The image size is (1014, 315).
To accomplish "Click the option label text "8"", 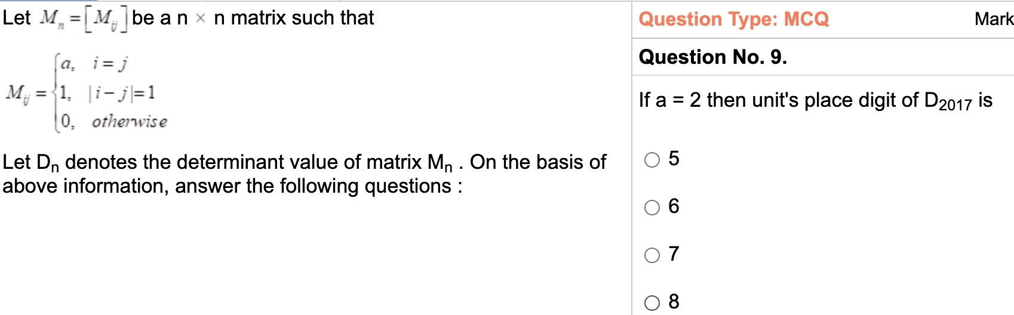I will (674, 302).
